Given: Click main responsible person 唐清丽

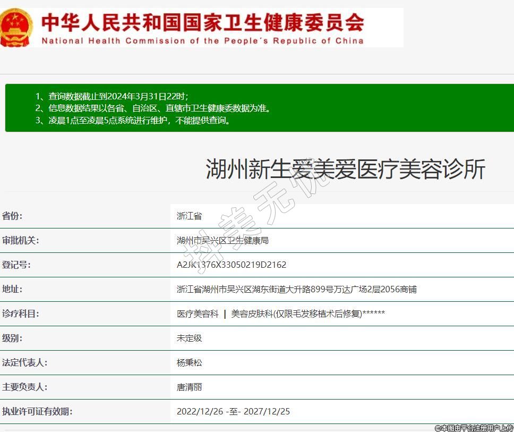Looking at the screenshot, I should pos(189,387).
